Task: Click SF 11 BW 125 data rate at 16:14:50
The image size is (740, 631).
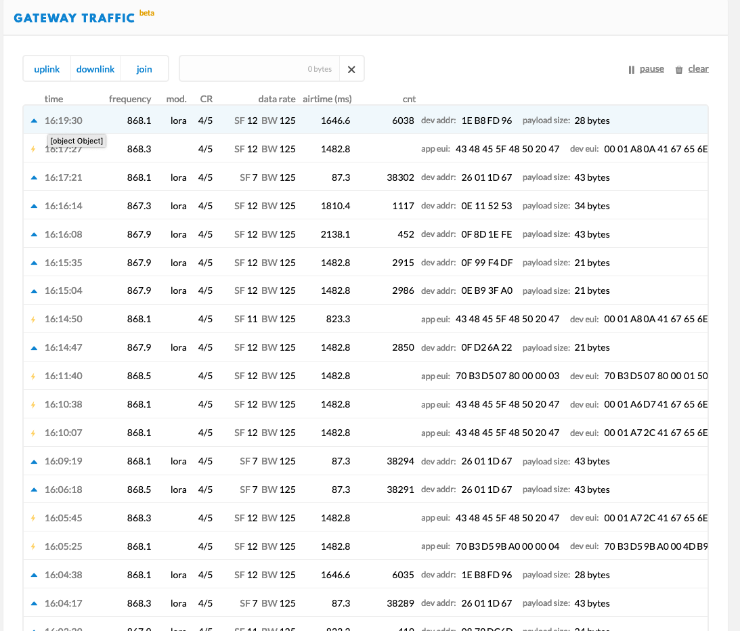Action: (x=265, y=319)
